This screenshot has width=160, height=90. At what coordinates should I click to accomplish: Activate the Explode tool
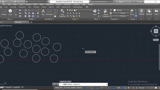[38, 13]
